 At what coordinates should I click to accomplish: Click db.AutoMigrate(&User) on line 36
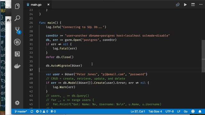[x=64, y=65]
